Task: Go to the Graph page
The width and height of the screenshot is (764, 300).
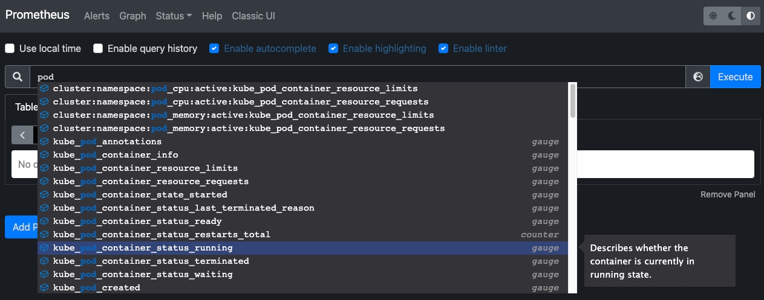Action: pos(132,16)
